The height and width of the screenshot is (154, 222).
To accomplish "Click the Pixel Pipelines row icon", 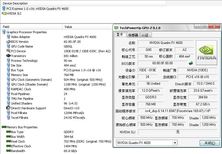I will tap(8, 94).
